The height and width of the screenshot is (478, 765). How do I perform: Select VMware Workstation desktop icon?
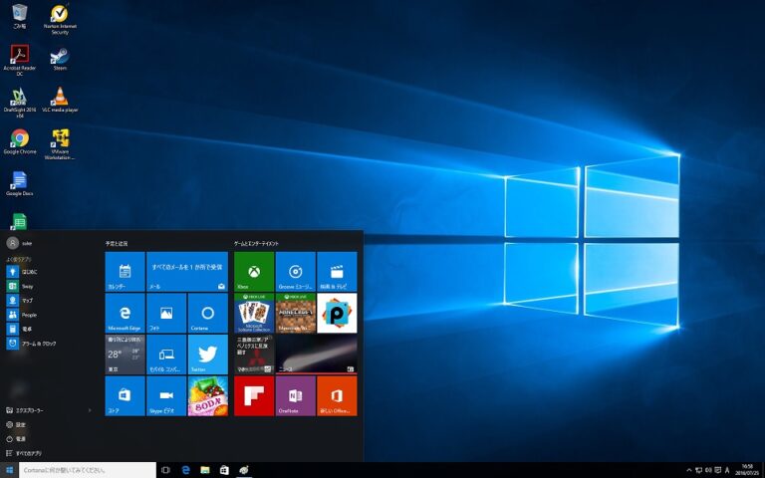point(60,144)
